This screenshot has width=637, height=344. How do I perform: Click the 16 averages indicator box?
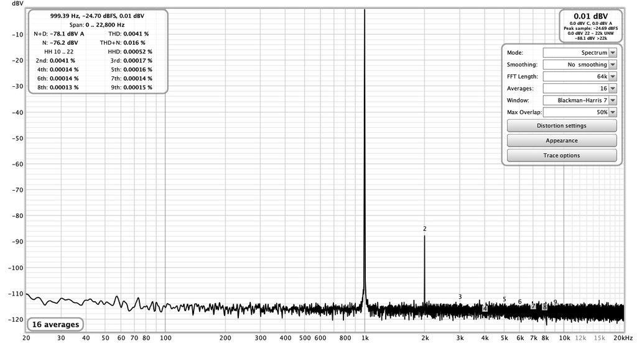pyautogui.click(x=55, y=325)
